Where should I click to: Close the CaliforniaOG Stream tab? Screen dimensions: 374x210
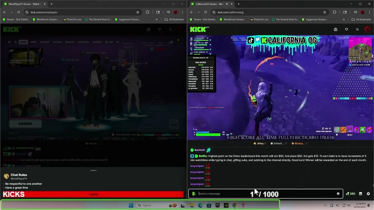click(232, 4)
